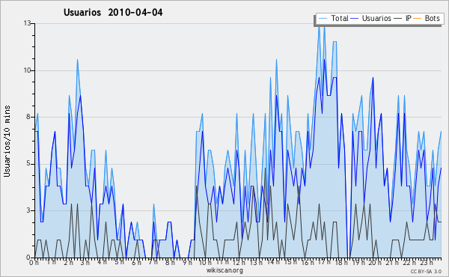Click the 'wikiscan.org' label below the chart
Image resolution: width=449 pixels, height=277 pixels.
coord(224,270)
